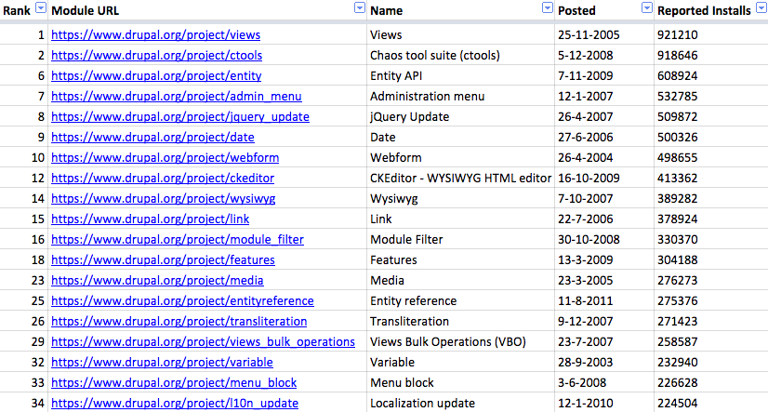Follow the project/transliteration link
The image size is (768, 412).
tap(179, 322)
